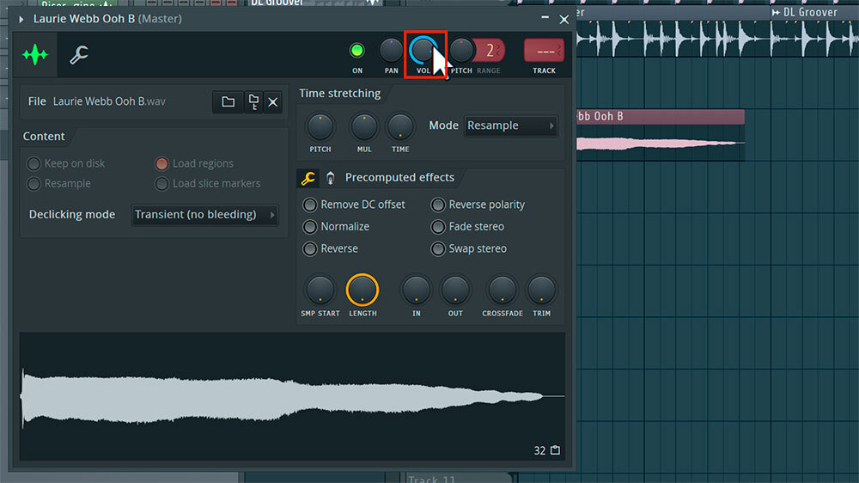
Task: Open the Declicking mode dropdown
Action: point(205,214)
